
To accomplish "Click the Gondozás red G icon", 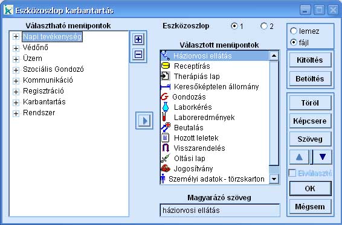I will (164, 97).
